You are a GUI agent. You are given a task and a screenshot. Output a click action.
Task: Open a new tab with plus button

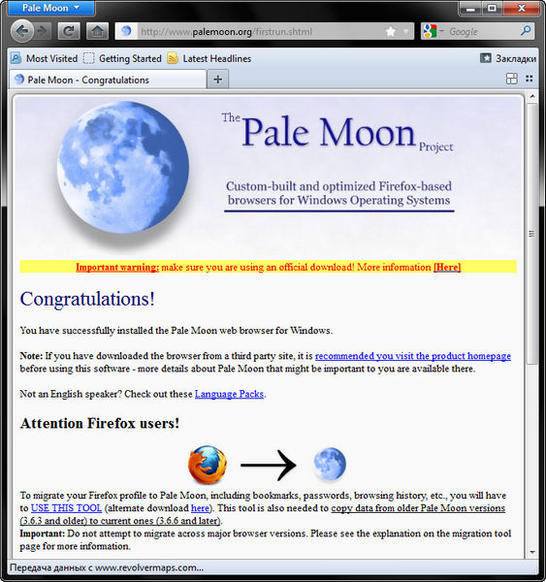point(218,80)
